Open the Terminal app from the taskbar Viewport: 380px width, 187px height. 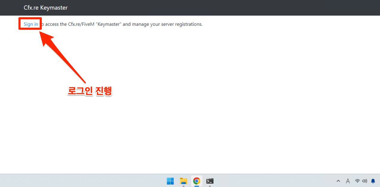pos(210,181)
